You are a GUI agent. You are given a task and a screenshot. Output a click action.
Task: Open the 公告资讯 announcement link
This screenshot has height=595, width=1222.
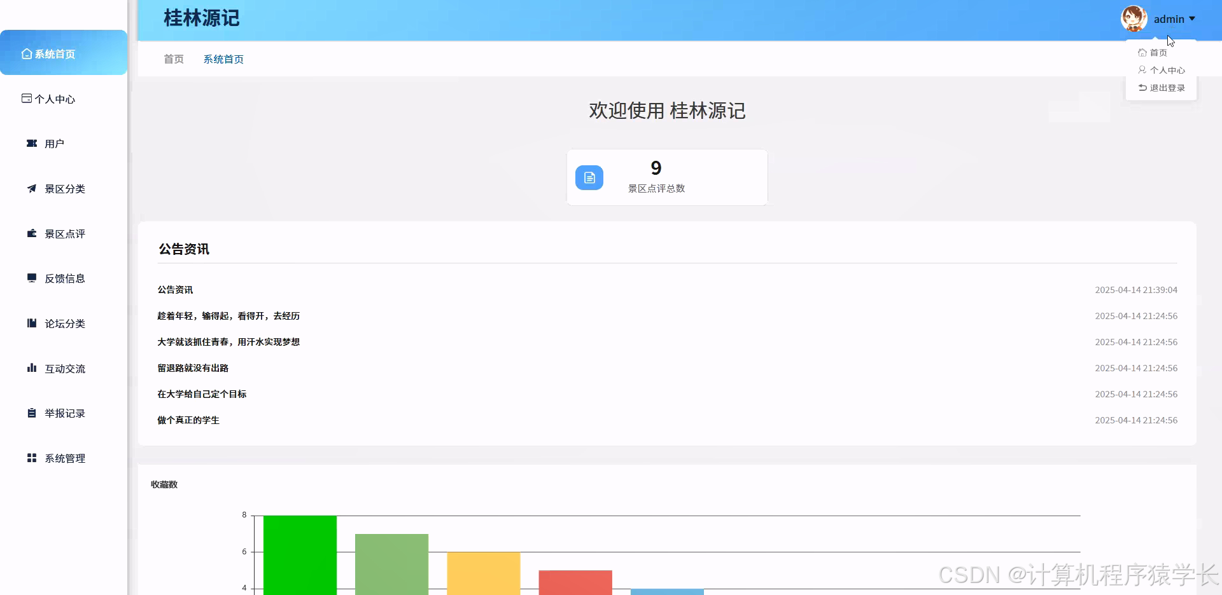click(x=175, y=289)
